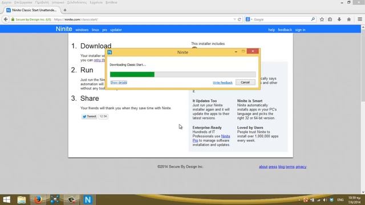
Task: Click the scrollbar up arrow
Action: pos(363,27)
